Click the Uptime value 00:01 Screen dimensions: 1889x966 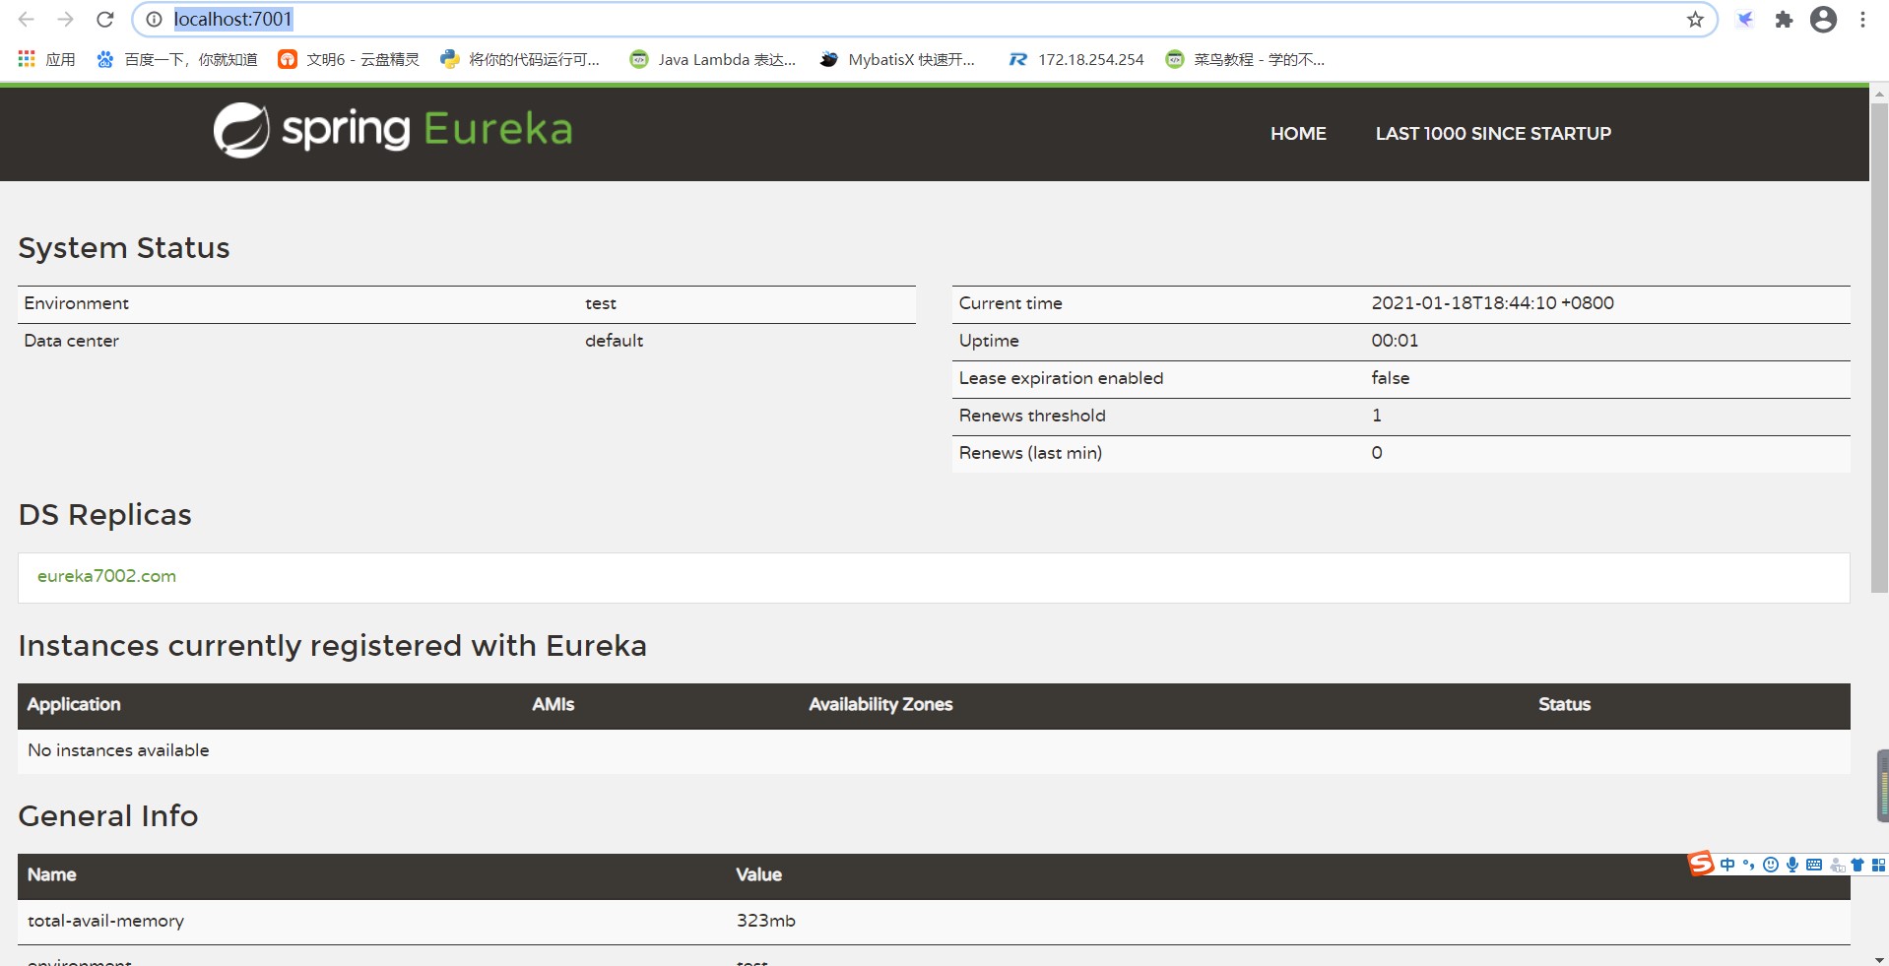tap(1395, 341)
